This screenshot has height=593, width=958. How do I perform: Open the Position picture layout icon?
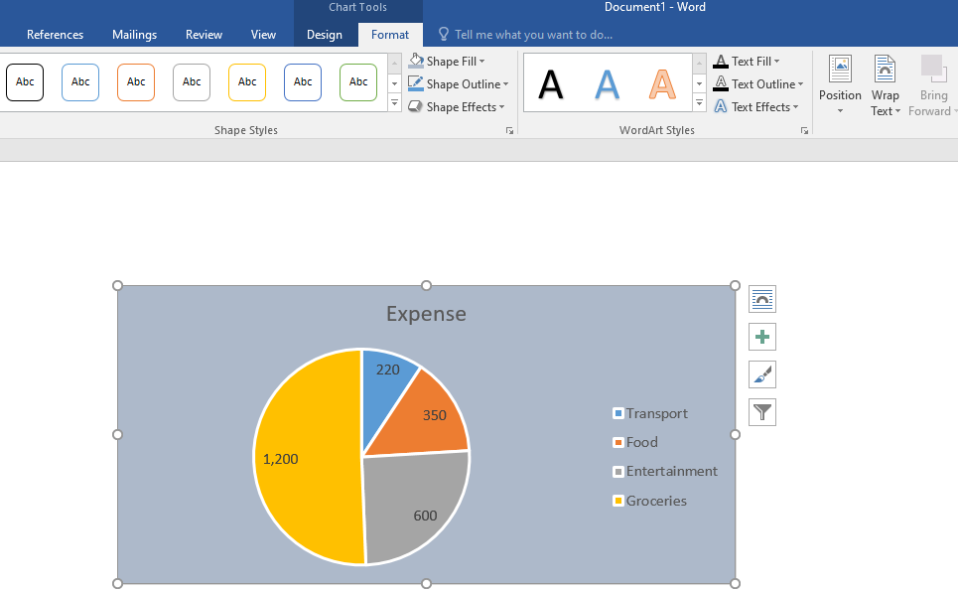840,69
